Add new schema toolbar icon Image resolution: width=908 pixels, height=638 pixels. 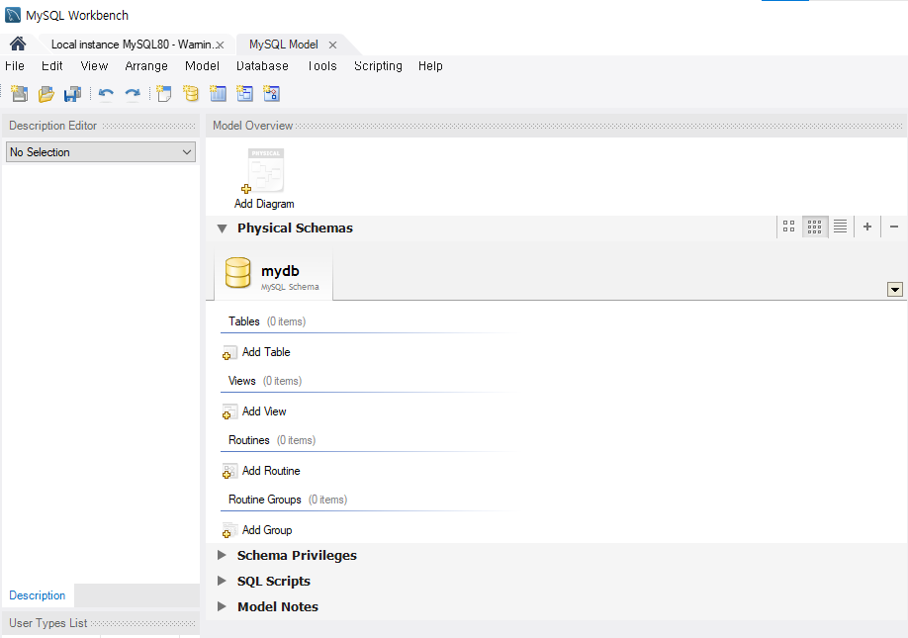[x=191, y=93]
